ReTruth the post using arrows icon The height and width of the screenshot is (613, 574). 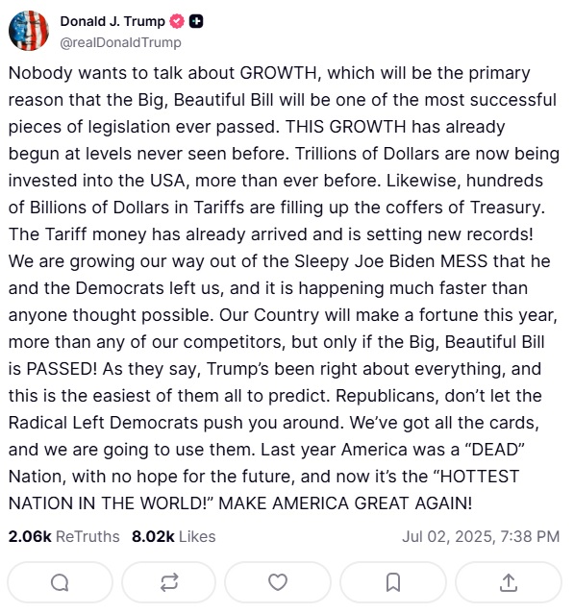[169, 582]
